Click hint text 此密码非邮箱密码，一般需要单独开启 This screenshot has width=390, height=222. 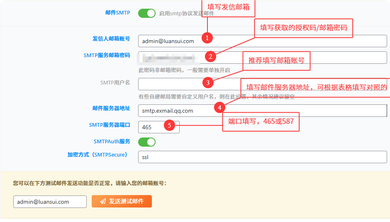pyautogui.click(x=184, y=70)
